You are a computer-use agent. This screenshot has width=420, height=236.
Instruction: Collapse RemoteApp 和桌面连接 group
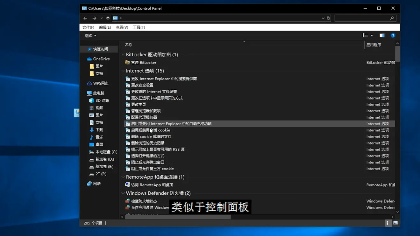click(x=123, y=177)
